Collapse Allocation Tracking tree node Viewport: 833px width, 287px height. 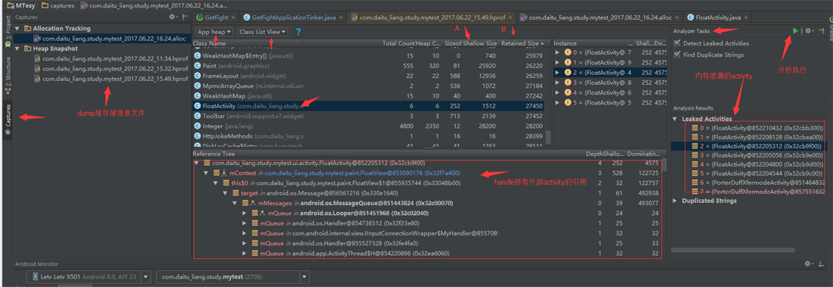[17, 28]
